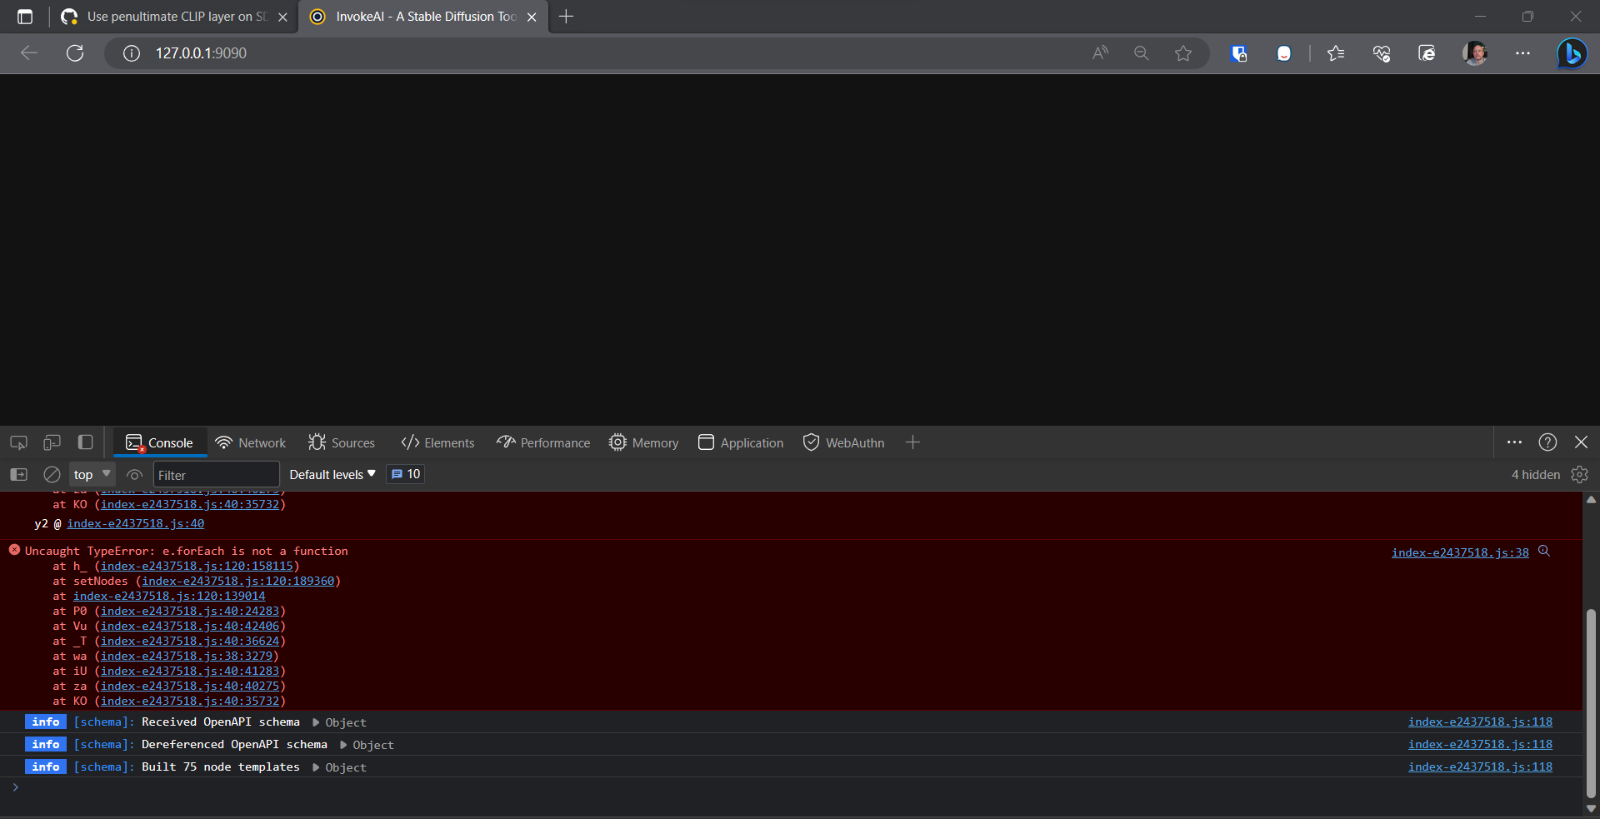Screen dimensions: 1600x819
Task: Click inside the console Filter field
Action: (215, 474)
